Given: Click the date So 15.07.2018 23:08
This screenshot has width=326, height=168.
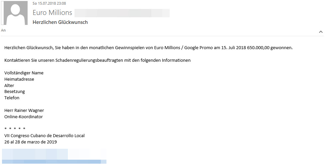Looking at the screenshot, I should [49, 3].
